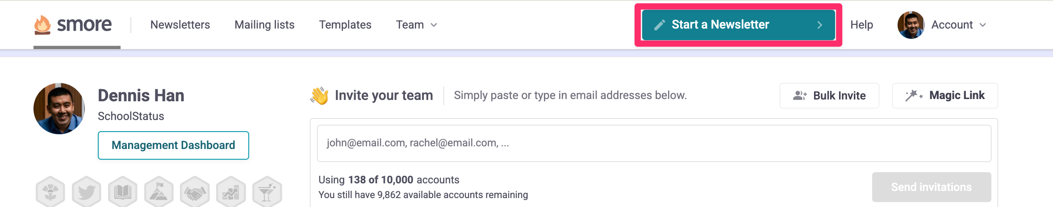Click Dennis Han's large profile photo

pyautogui.click(x=59, y=108)
